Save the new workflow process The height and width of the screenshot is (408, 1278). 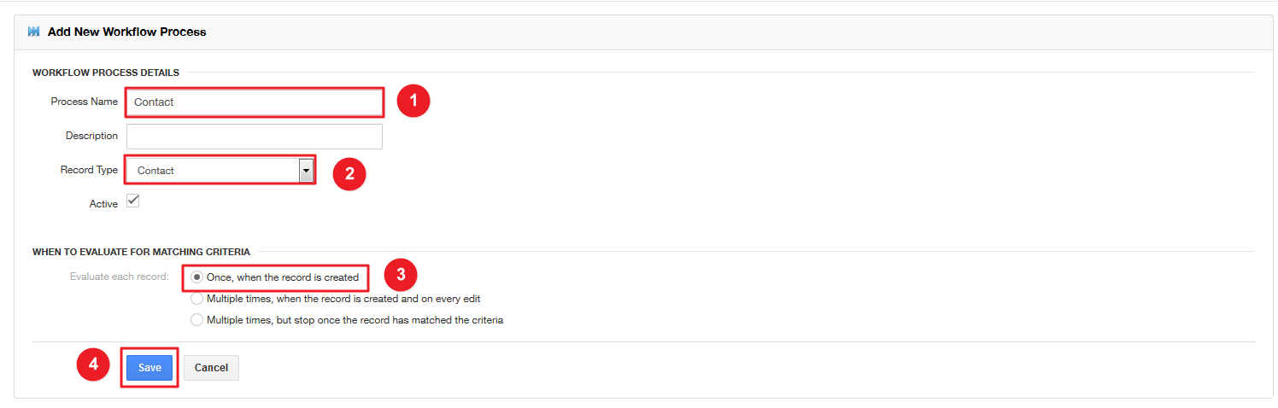click(149, 368)
